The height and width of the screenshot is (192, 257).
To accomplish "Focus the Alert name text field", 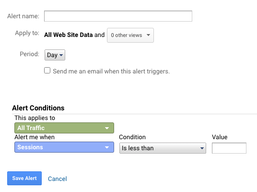I will (118, 16).
